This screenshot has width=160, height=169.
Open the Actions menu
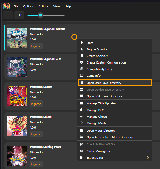tap(44, 6)
